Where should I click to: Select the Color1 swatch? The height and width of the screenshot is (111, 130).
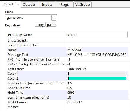pyautogui.click(x=97, y=74)
